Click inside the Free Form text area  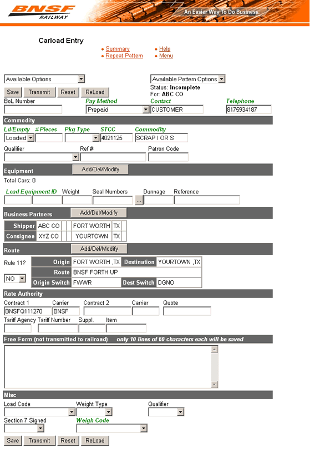[108, 367]
